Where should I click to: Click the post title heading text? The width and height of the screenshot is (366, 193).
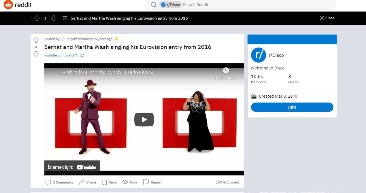tap(128, 47)
